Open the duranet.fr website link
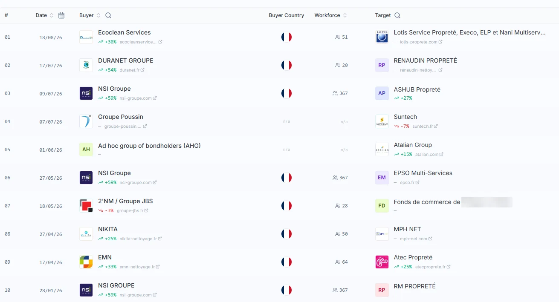The height and width of the screenshot is (302, 559). click(x=132, y=70)
